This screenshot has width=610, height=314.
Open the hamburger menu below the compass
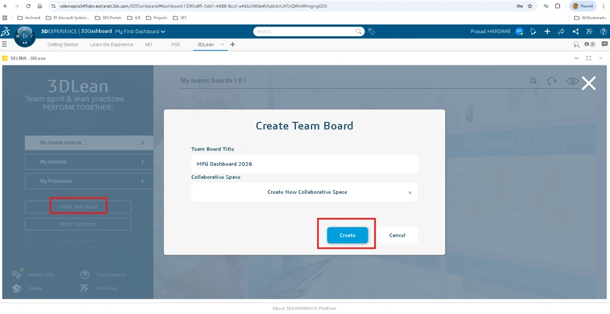tap(4, 44)
